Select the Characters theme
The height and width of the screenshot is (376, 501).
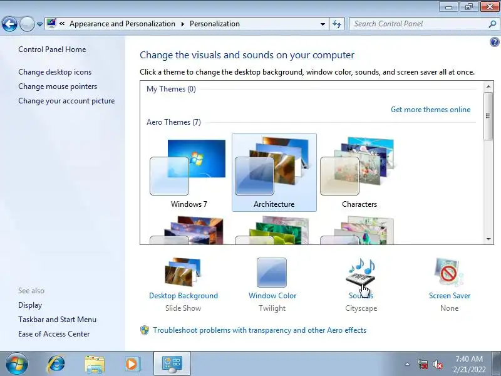pyautogui.click(x=359, y=173)
